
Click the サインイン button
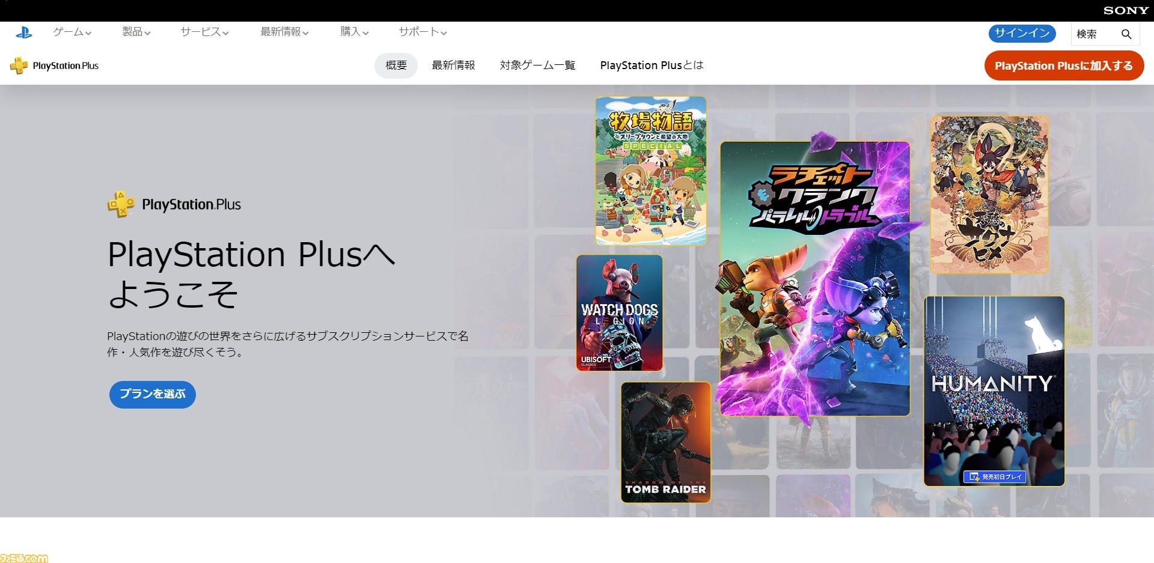1022,34
